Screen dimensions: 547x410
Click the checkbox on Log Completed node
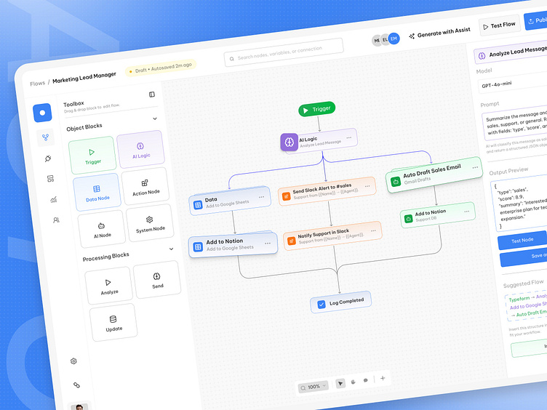click(322, 305)
